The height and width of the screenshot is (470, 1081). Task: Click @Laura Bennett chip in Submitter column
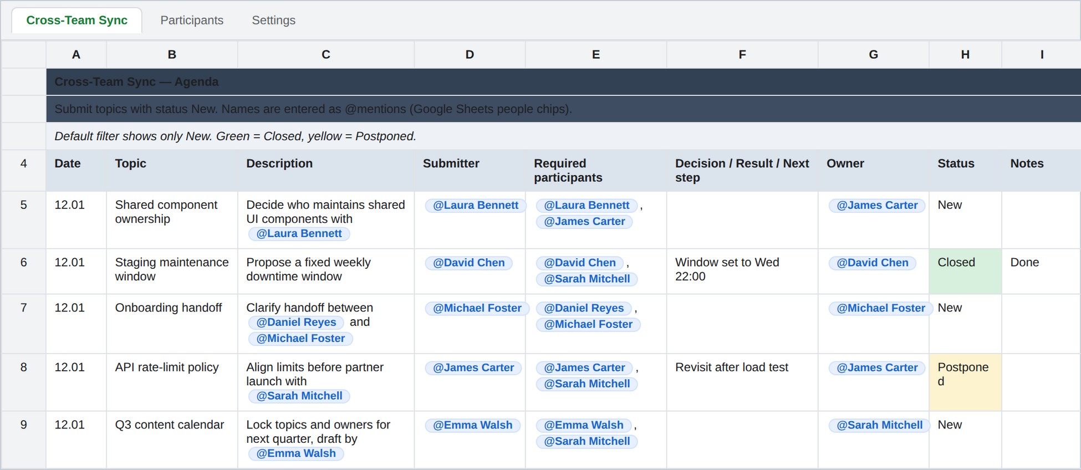pyautogui.click(x=476, y=205)
